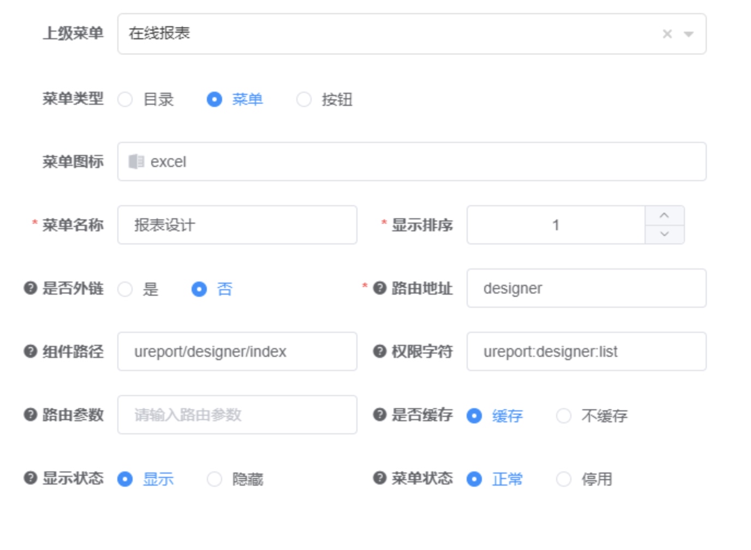Select the 按钮 menu type radio
751x550 pixels.
[x=304, y=99]
